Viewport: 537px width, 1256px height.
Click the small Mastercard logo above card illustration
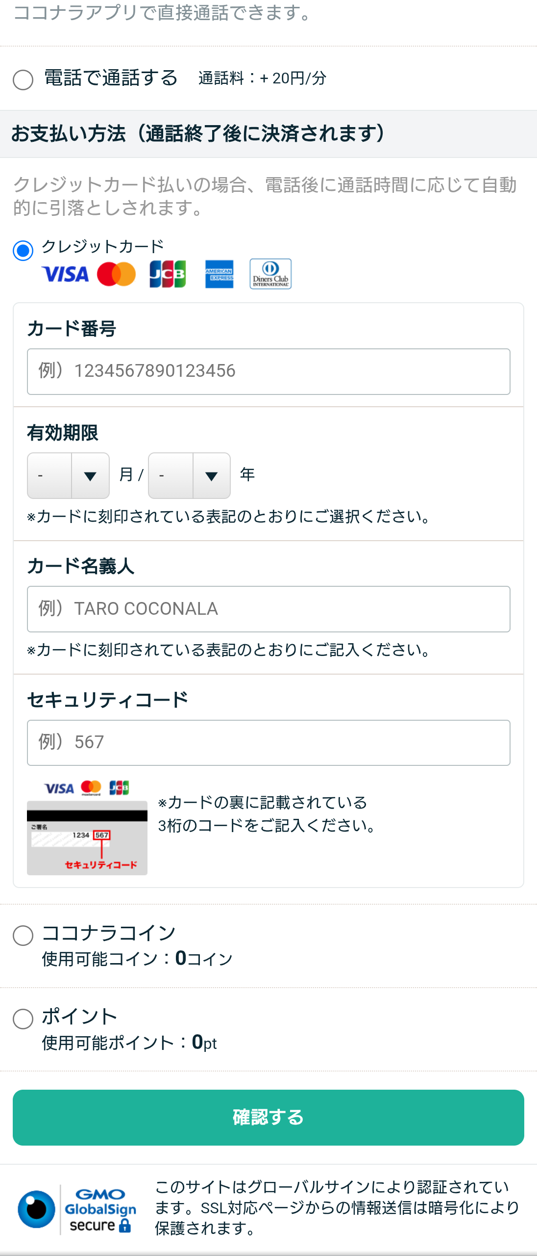91,788
